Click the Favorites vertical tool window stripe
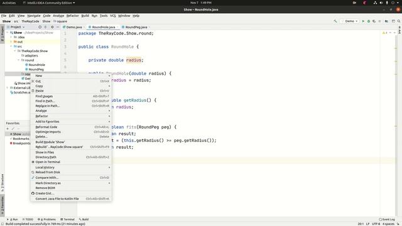402x226 pixels. [3, 206]
